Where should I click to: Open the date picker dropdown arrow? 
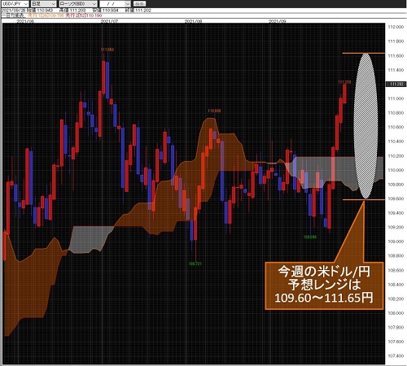[x=128, y=4]
